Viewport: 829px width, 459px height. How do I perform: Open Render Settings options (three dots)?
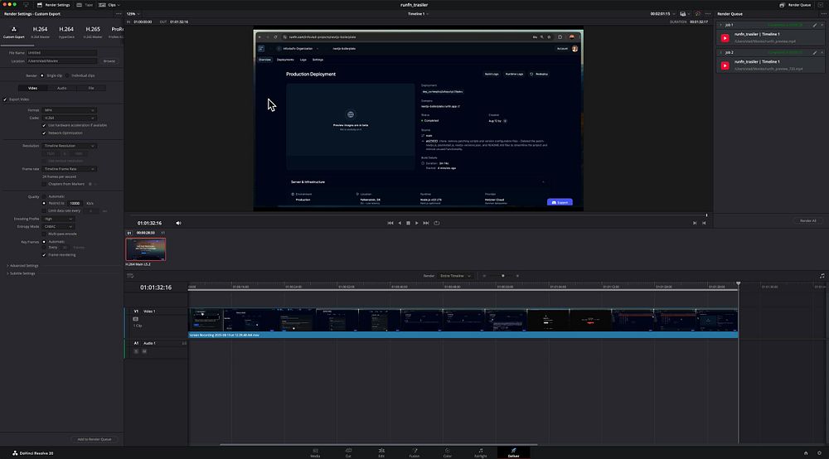(x=119, y=14)
